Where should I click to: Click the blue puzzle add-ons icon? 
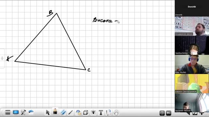click(x=31, y=112)
